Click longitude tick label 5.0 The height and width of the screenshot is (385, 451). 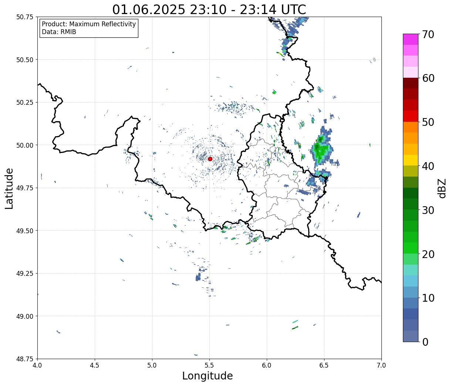[x=152, y=365]
